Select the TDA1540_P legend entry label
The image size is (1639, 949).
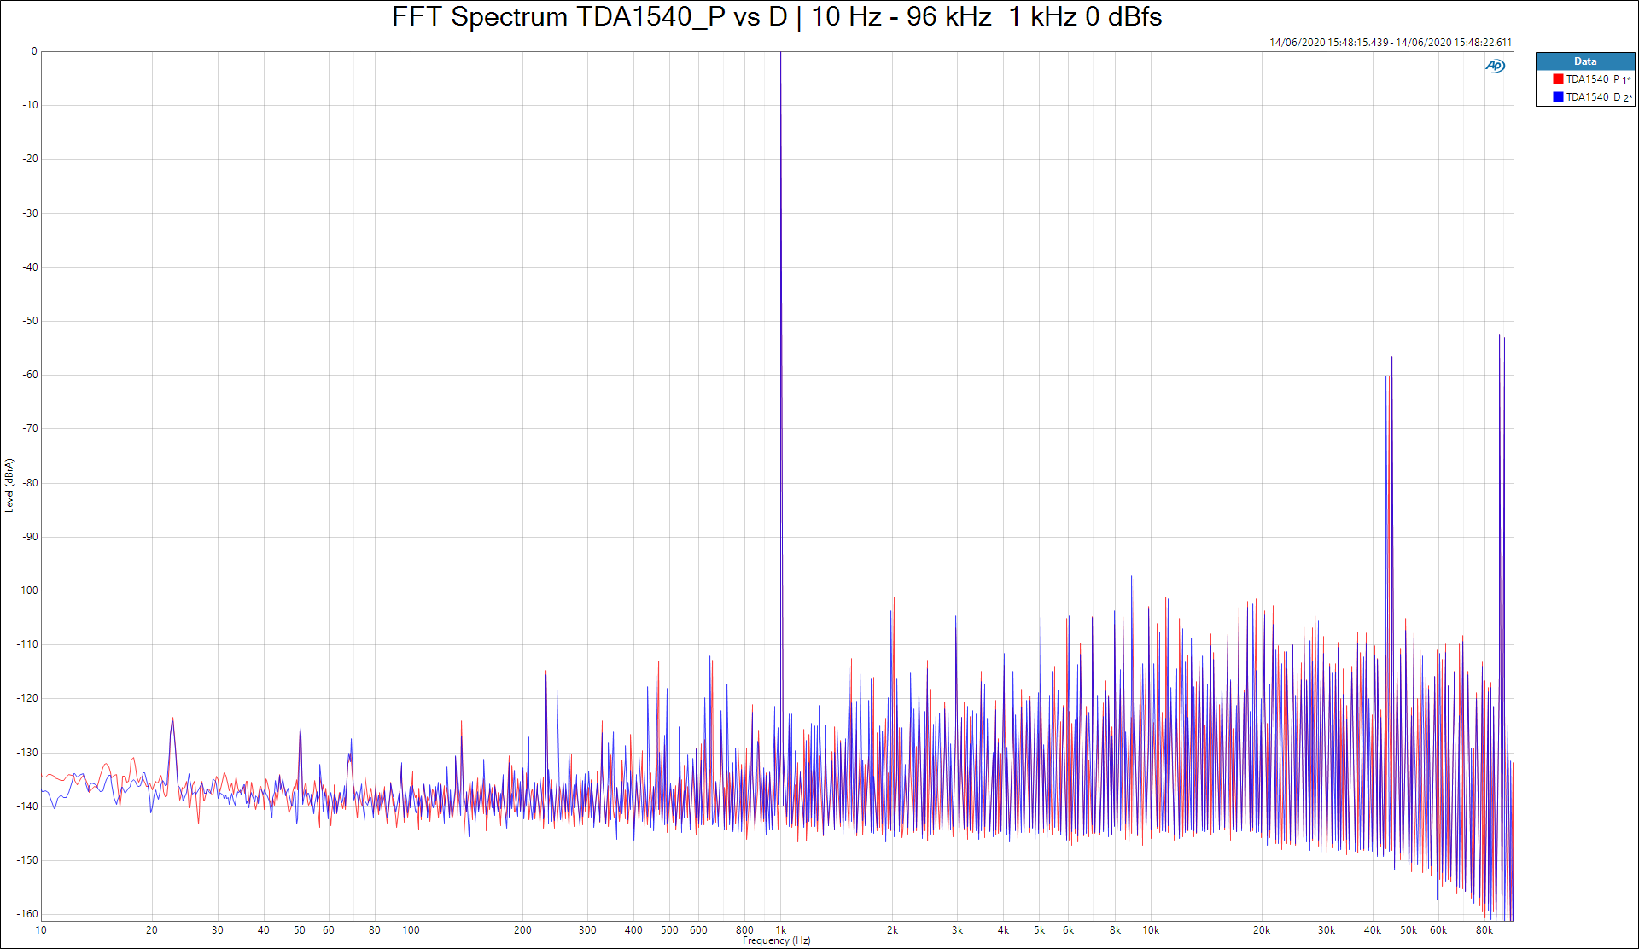coord(1592,79)
